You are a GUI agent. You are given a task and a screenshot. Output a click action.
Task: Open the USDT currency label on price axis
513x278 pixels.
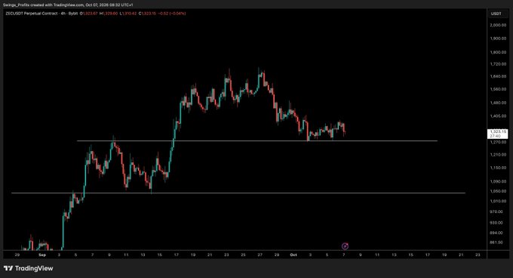(496, 14)
